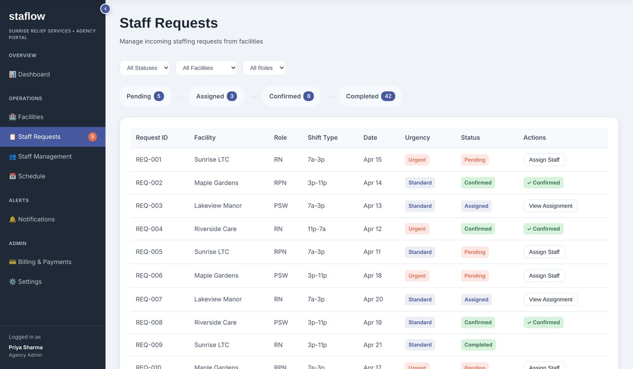Click the Apr 21 date cell
Screen dimensions: 633x369
(373, 345)
